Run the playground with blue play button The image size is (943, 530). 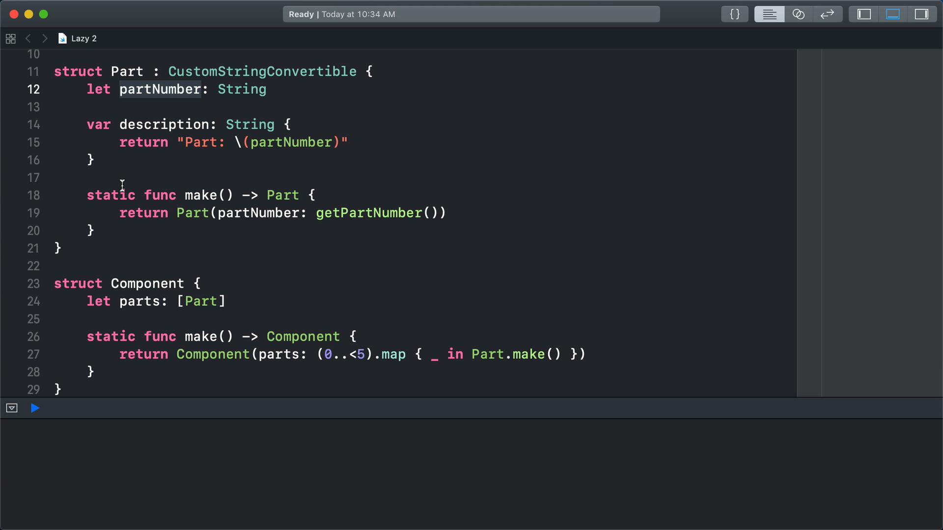coord(35,408)
